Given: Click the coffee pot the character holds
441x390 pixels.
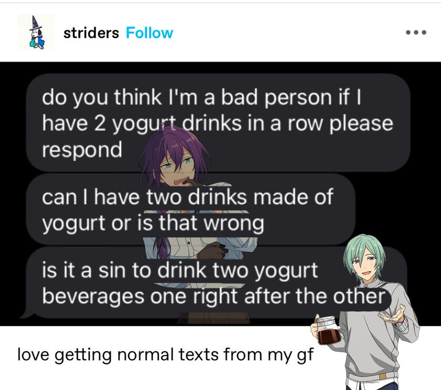Looking at the screenshot, I should 327,331.
